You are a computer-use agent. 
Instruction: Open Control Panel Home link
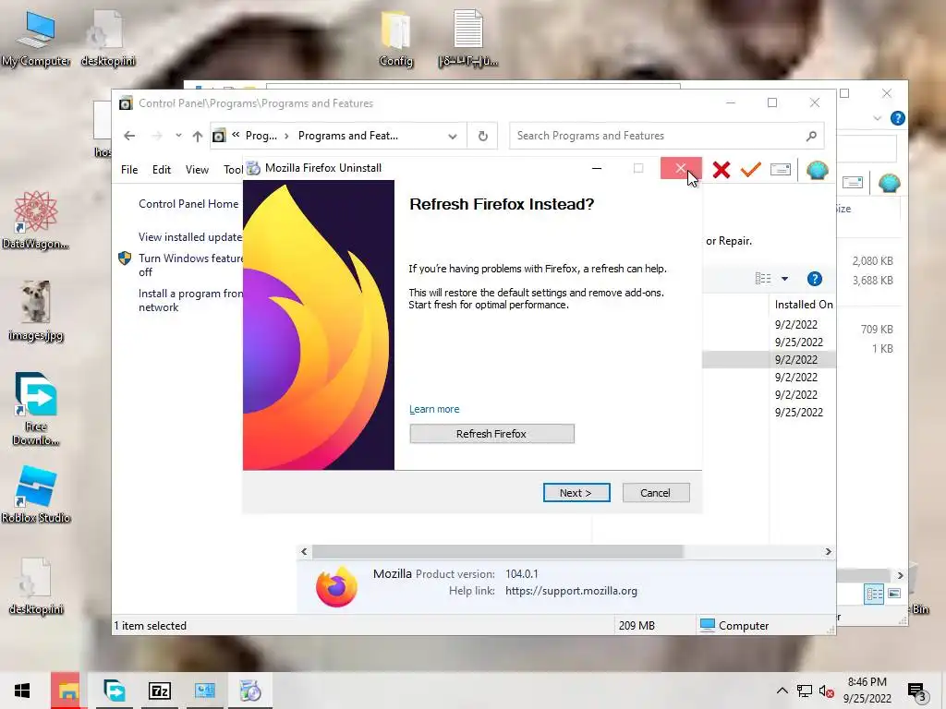pos(188,204)
